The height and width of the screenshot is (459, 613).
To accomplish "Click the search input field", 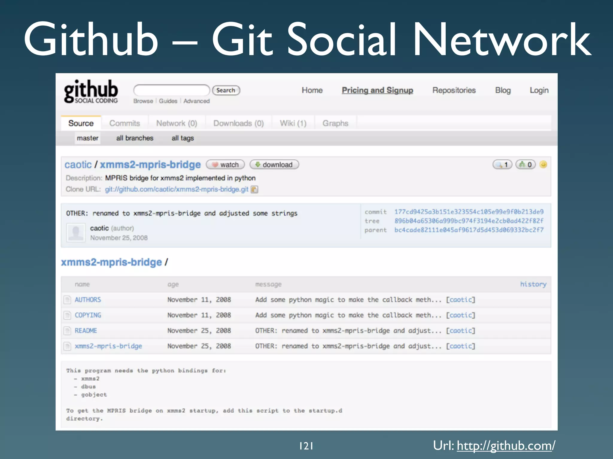I will (x=172, y=90).
